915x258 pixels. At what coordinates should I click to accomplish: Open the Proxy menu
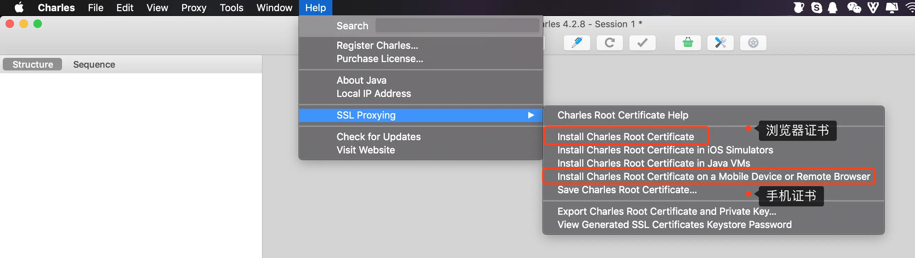(194, 7)
